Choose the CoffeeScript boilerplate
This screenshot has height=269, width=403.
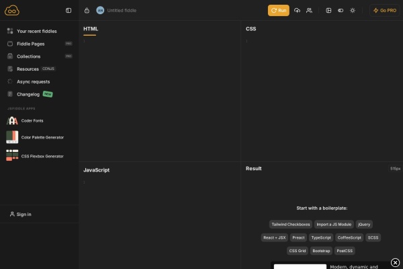click(349, 237)
